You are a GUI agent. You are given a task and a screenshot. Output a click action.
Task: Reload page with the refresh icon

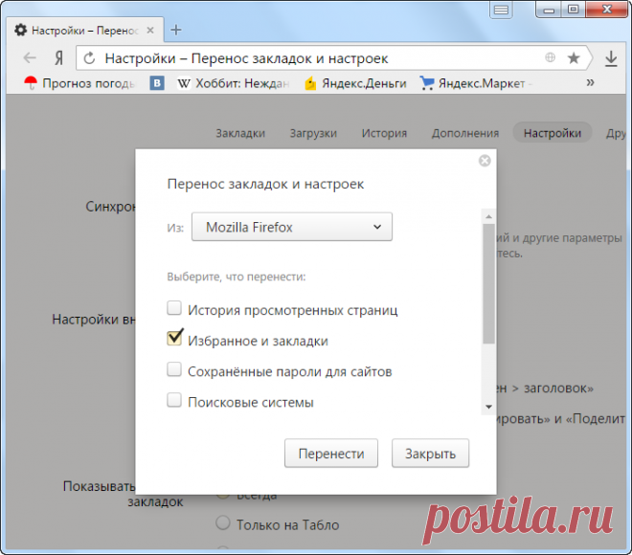coord(89,58)
